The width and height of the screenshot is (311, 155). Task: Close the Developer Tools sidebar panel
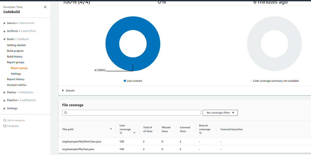pos(45,7)
